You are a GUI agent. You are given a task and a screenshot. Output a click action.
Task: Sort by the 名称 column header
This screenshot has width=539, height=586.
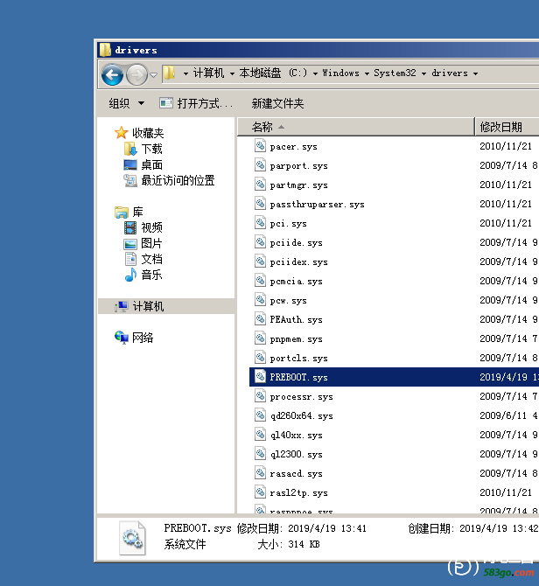coord(355,127)
